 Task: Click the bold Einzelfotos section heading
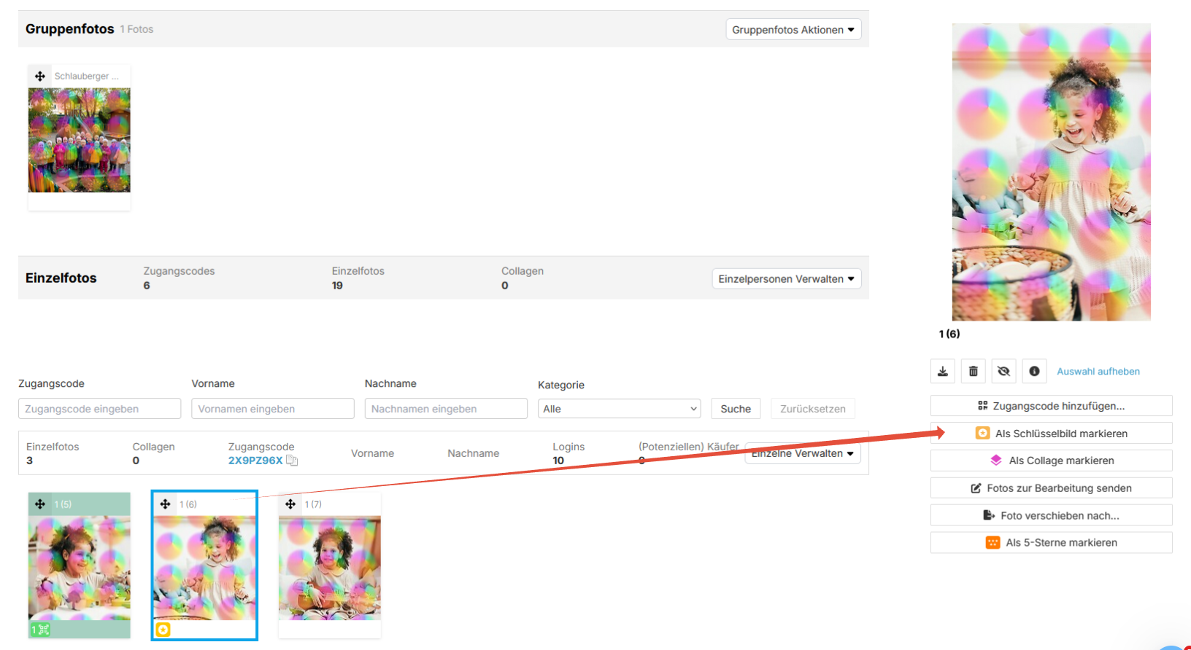(x=61, y=278)
